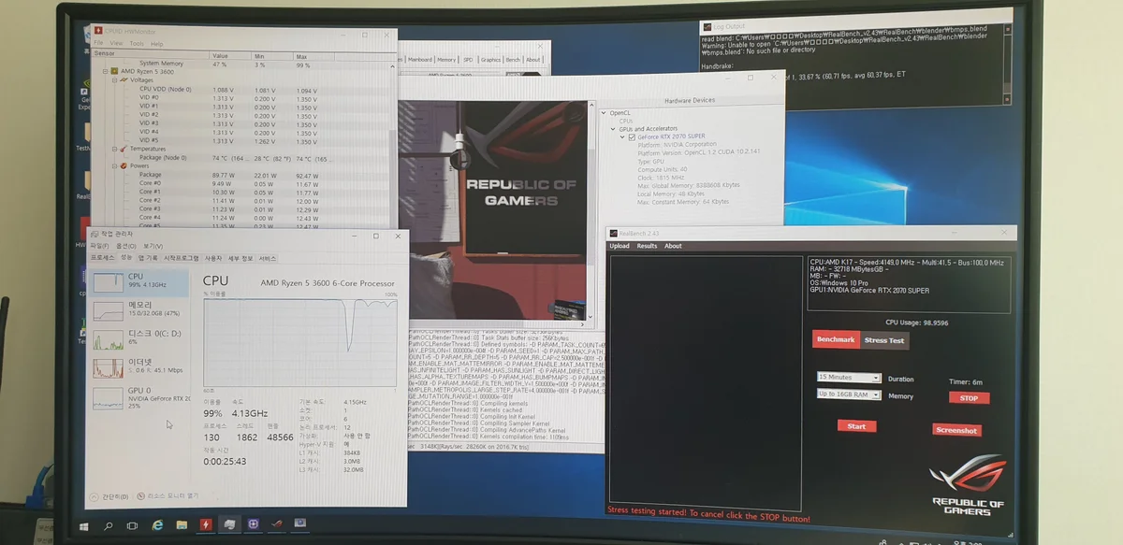Screen dimensions: 1123x545
Task: Open File Explorer from the taskbar
Action: click(182, 525)
